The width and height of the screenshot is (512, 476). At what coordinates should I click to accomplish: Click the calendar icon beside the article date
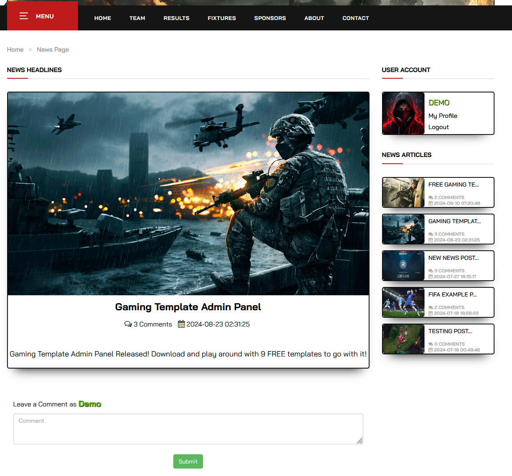point(181,324)
